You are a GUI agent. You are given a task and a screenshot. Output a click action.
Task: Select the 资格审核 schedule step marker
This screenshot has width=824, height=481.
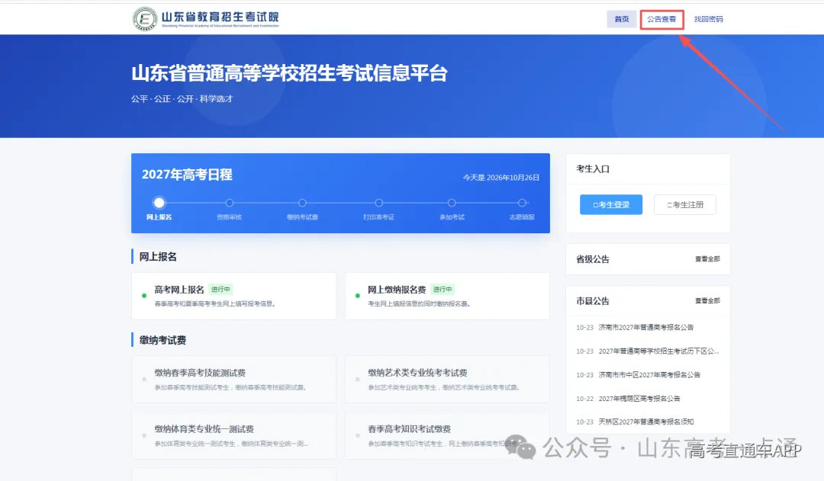[x=230, y=203]
